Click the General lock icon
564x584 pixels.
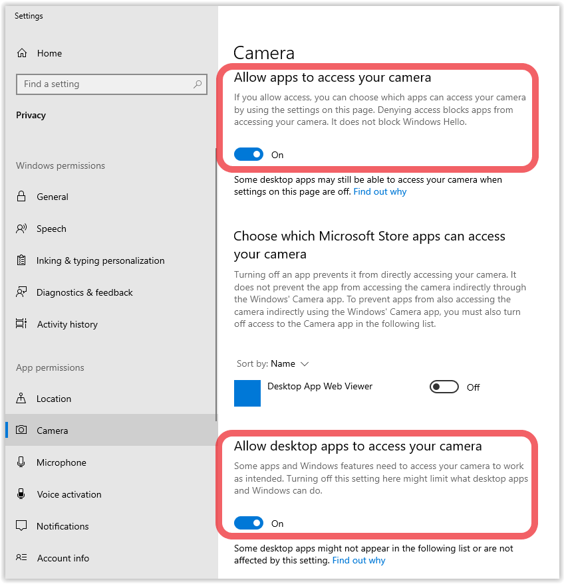(21, 196)
